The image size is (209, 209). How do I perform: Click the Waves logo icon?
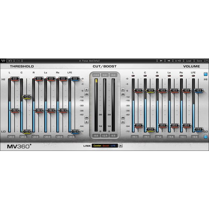(x=3, y=61)
